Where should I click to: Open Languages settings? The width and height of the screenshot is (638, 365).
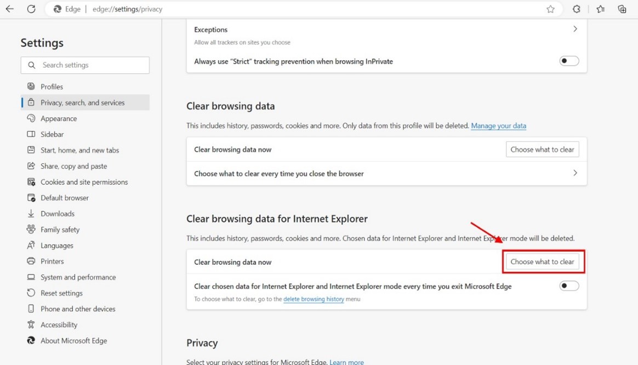point(57,246)
